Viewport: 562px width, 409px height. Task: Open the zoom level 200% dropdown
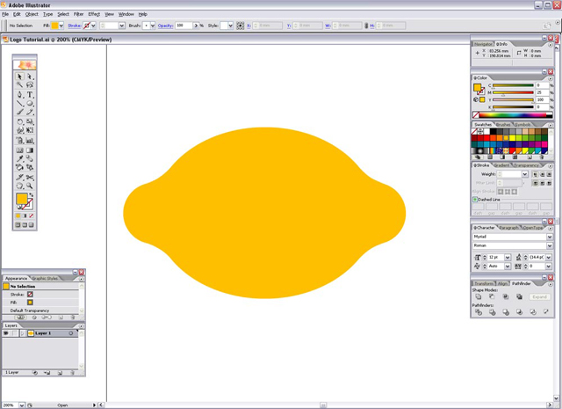pyautogui.click(x=21, y=405)
